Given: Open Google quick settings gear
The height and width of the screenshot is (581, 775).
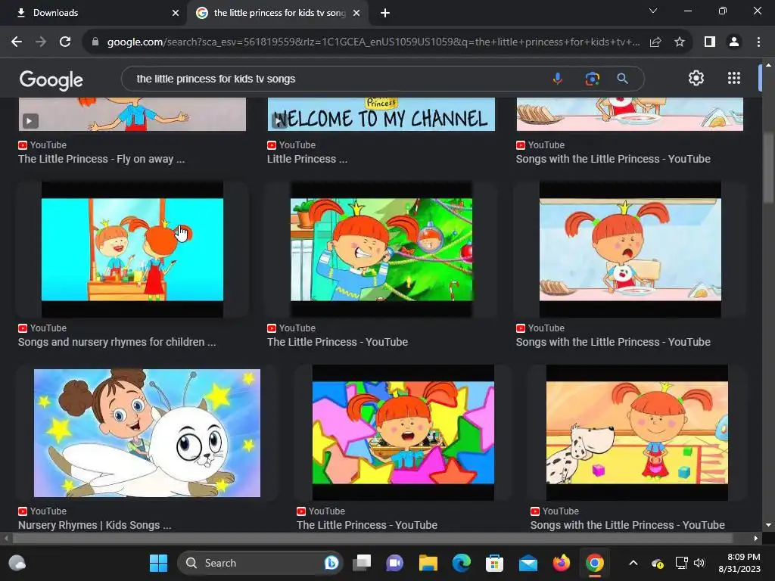Looking at the screenshot, I should (x=696, y=78).
